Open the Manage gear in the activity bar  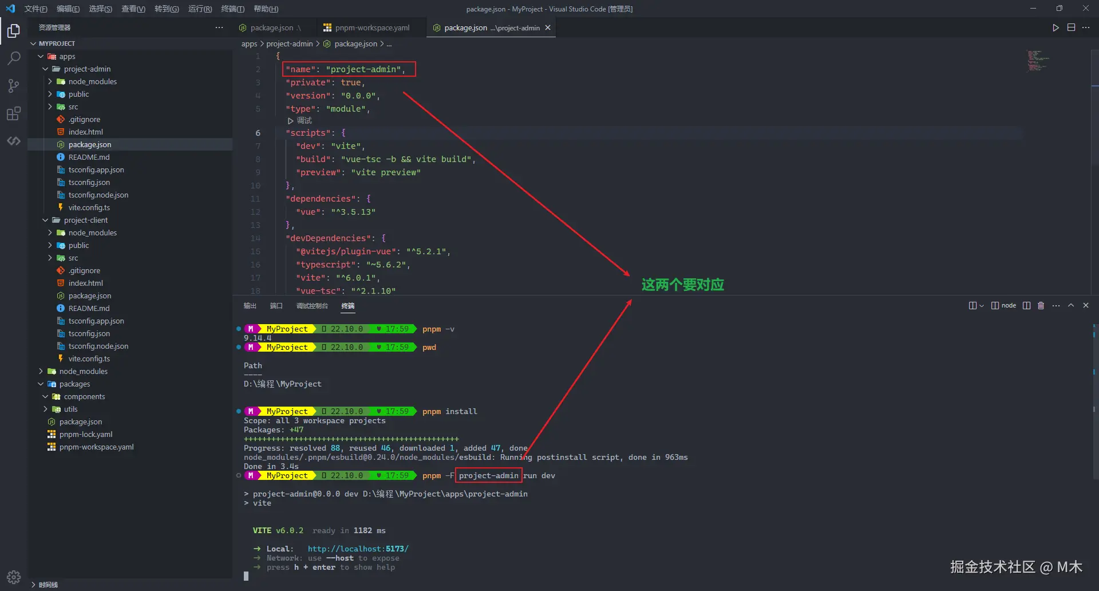[x=14, y=577]
